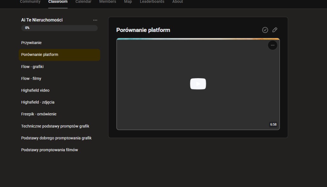Play the Porównanie platform video

point(198,84)
